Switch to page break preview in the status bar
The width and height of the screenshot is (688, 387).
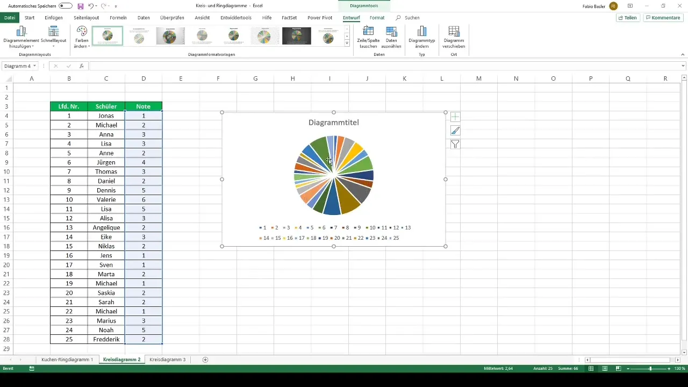click(619, 369)
